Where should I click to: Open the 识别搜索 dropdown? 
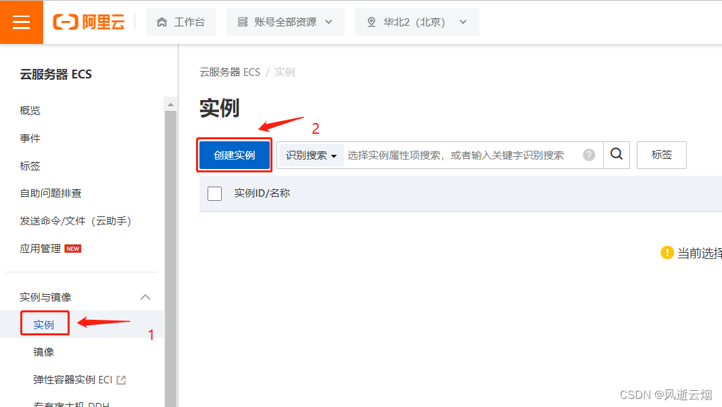point(311,155)
